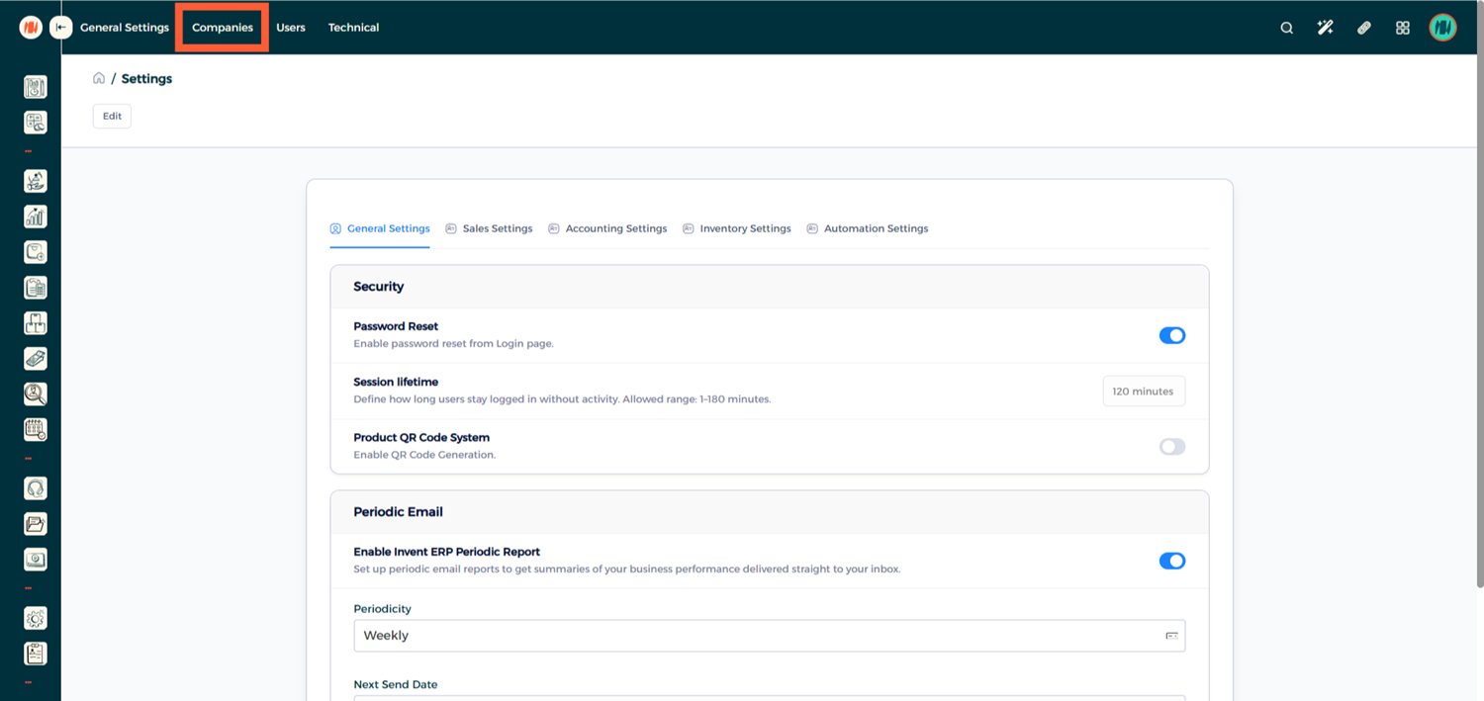Enable the Product QR Code System toggle
1484x701 pixels.
tap(1171, 447)
